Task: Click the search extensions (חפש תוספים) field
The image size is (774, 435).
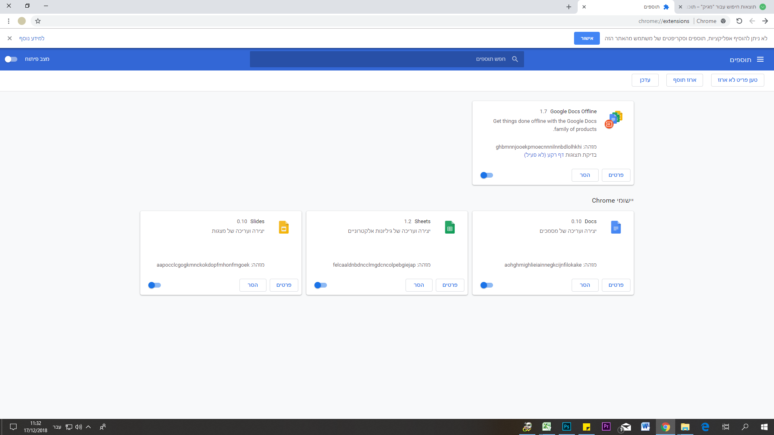Action: [x=387, y=59]
